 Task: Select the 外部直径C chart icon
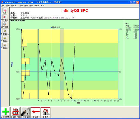[5, 46]
